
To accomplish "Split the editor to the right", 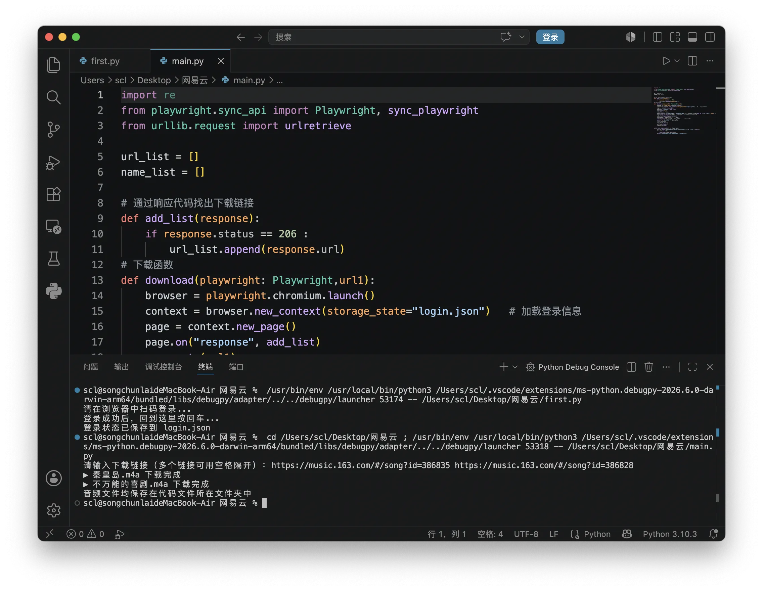I will [692, 61].
